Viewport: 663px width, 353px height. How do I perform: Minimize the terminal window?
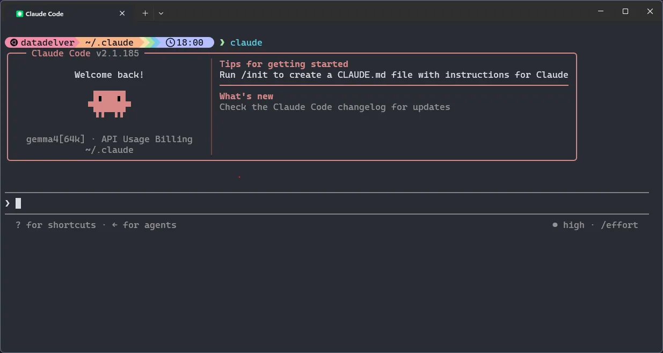click(x=600, y=11)
